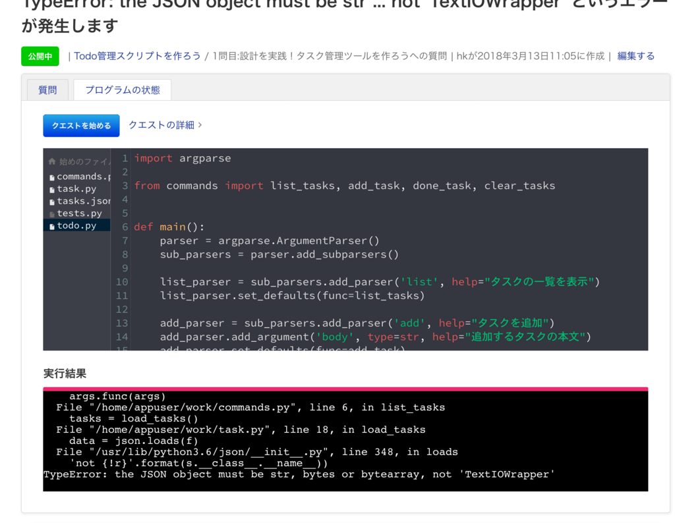
Task: Click the chevron after クエストの詳細
Action: 200,125
